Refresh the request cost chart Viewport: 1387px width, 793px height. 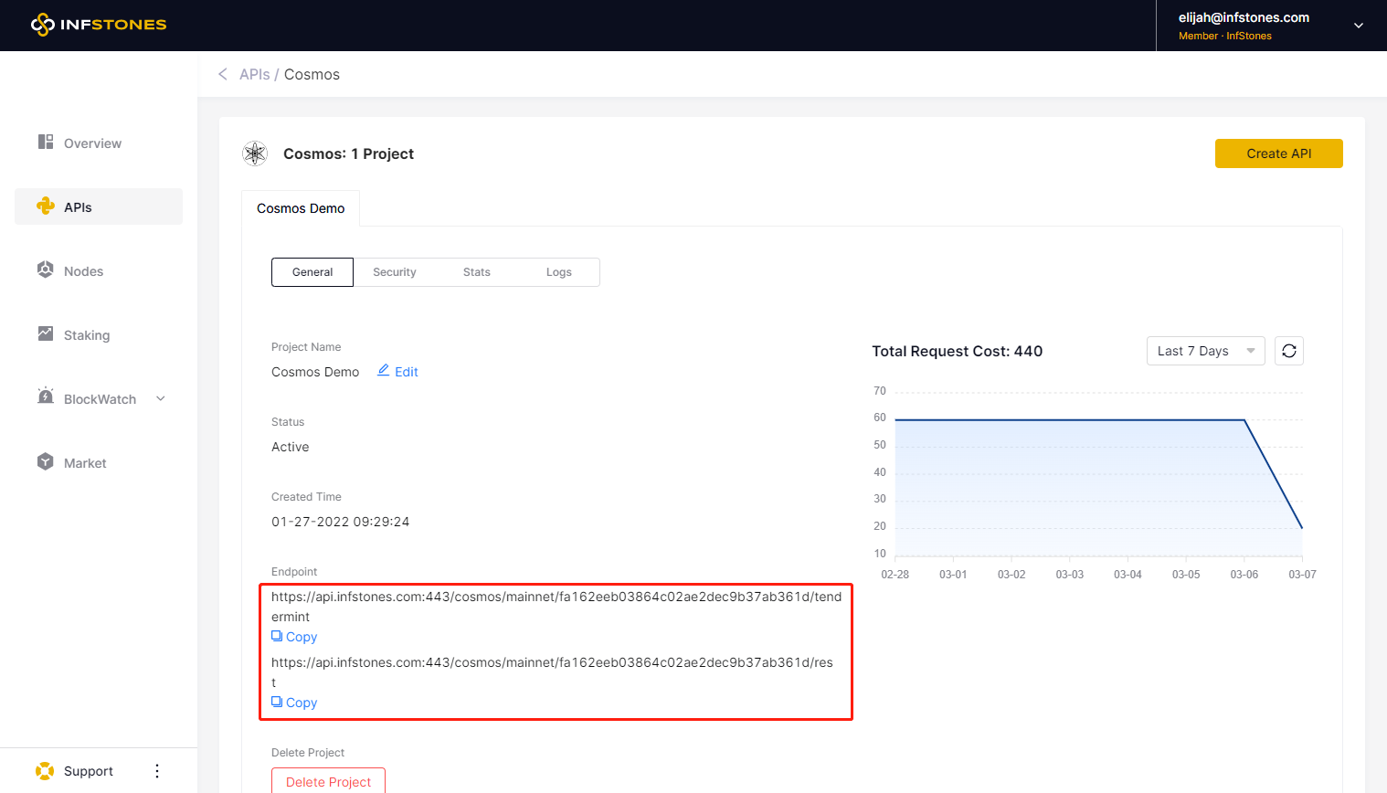coord(1289,351)
